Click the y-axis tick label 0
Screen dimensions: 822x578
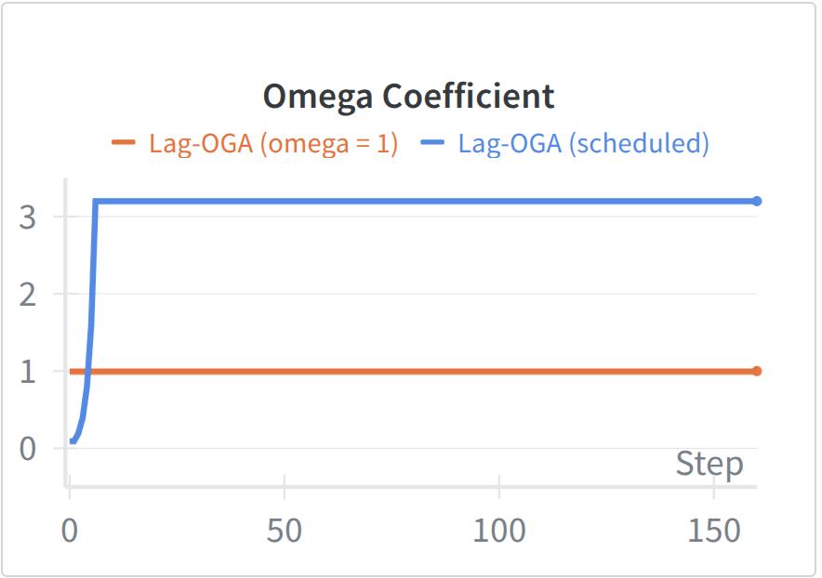tap(30, 449)
